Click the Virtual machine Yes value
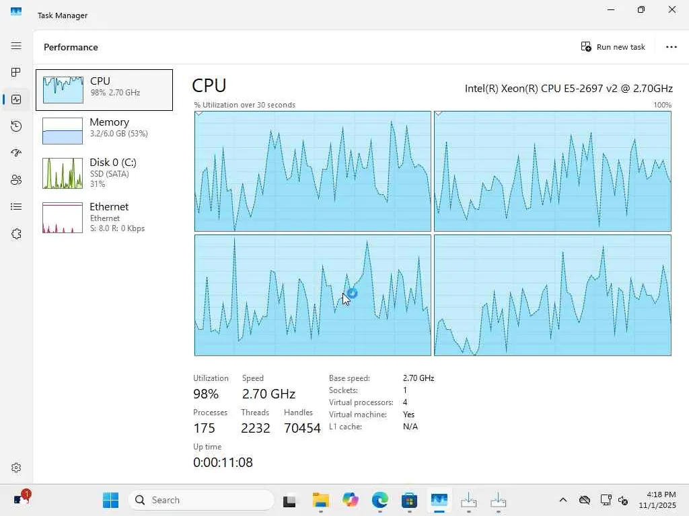This screenshot has width=689, height=516. coord(408,414)
